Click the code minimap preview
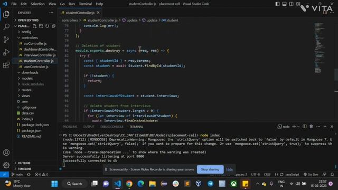 pos(320,47)
